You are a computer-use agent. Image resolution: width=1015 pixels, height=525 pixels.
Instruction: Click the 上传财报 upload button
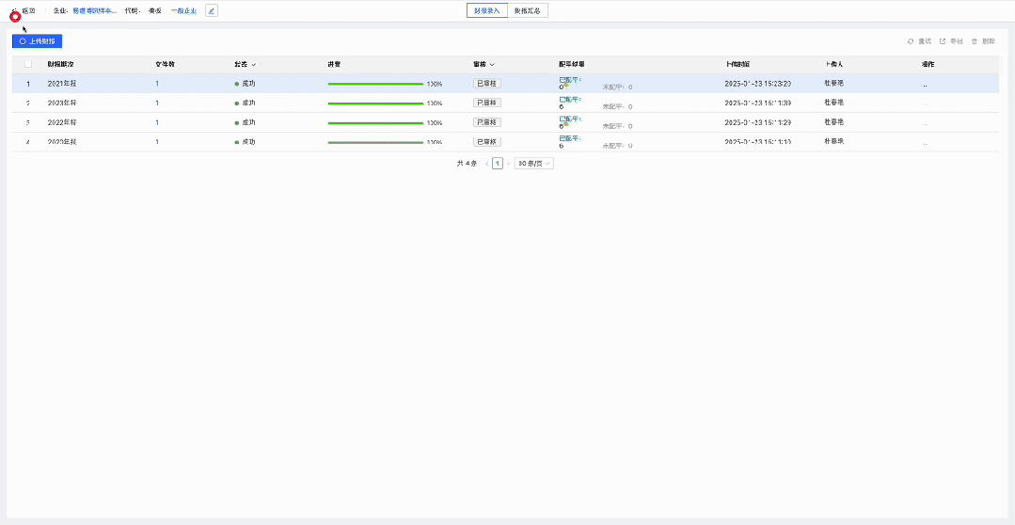pyautogui.click(x=37, y=41)
